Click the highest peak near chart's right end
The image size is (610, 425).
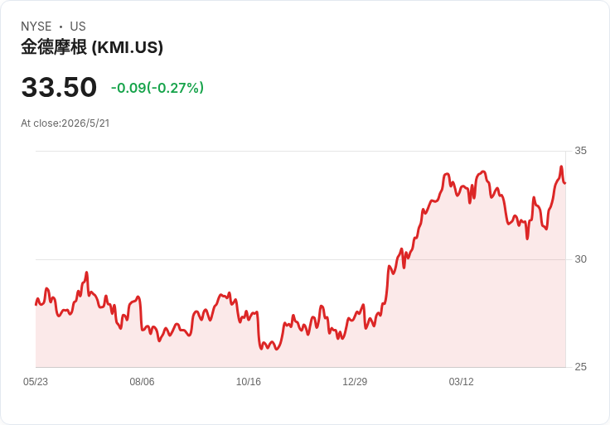(561, 167)
